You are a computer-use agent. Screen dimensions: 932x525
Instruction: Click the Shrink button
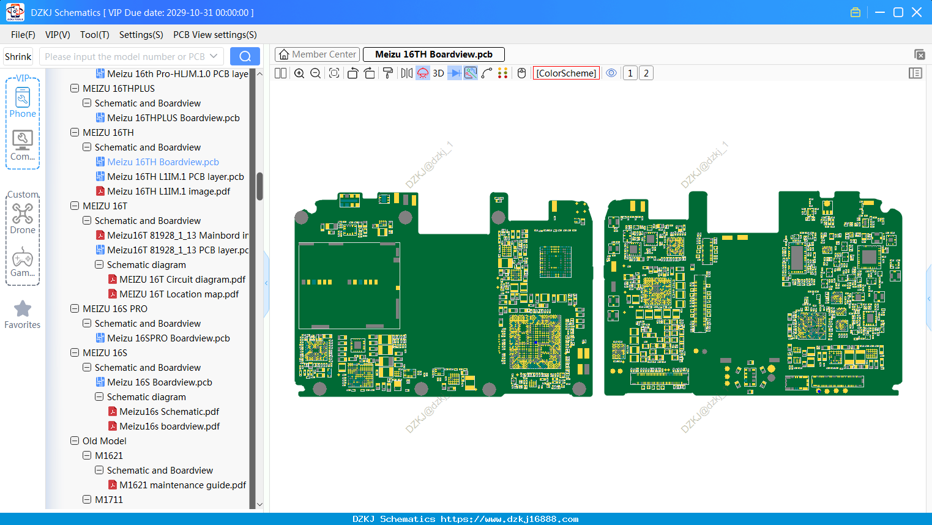pyautogui.click(x=18, y=56)
